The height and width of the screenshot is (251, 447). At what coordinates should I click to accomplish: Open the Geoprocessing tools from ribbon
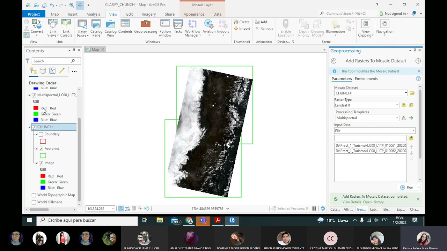[146, 27]
